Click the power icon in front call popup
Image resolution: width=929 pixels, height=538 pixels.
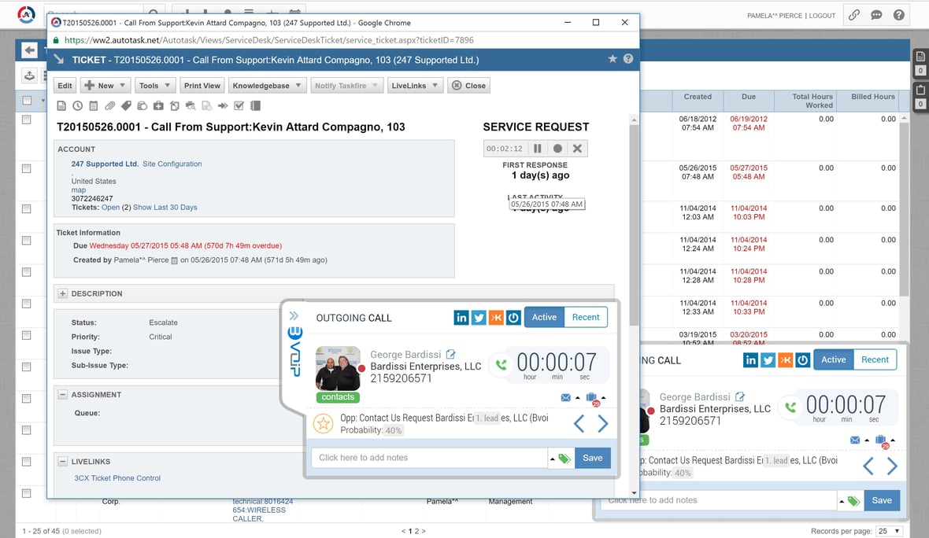[513, 318]
